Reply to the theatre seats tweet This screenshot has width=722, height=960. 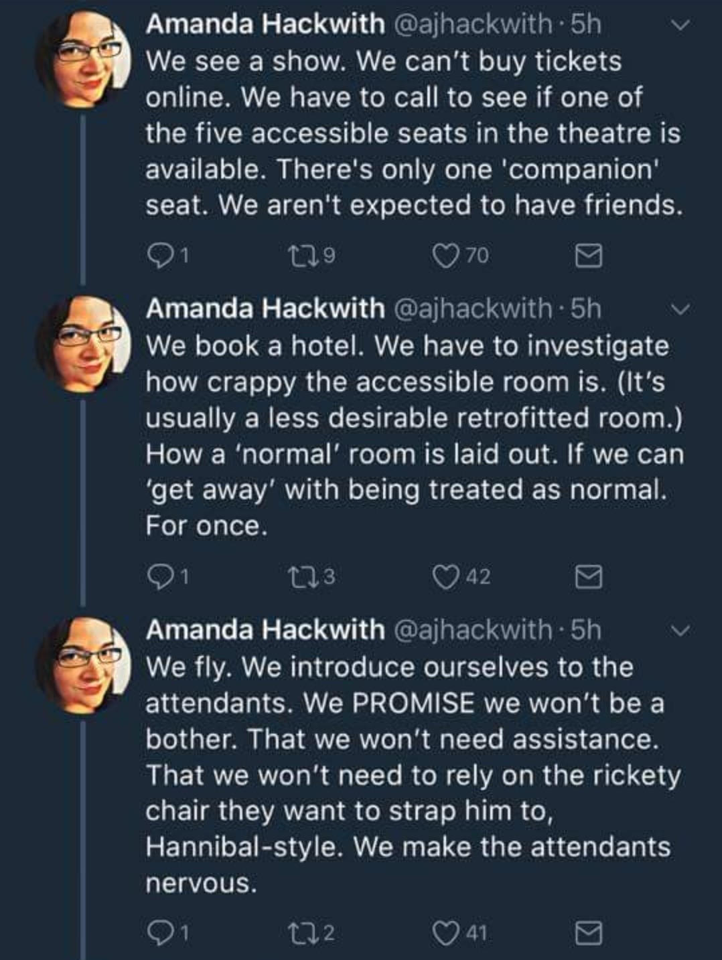point(159,255)
